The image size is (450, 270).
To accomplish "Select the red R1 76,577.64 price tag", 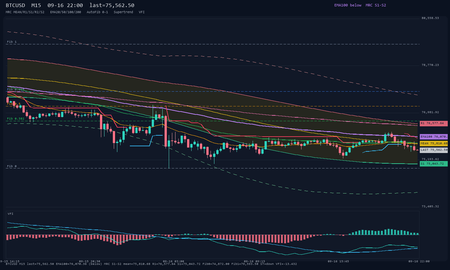I will [434, 123].
